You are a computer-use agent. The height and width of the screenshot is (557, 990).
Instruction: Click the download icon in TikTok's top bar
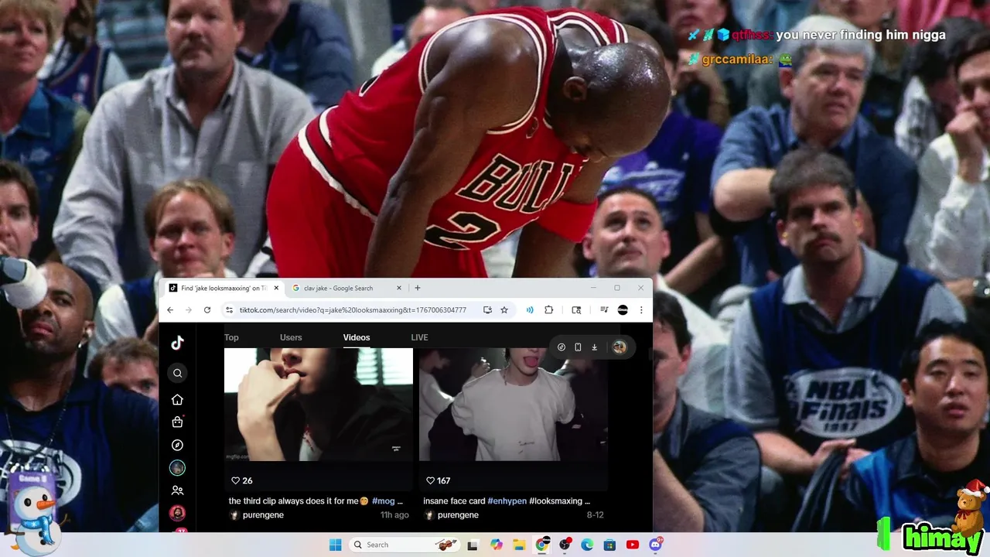594,347
